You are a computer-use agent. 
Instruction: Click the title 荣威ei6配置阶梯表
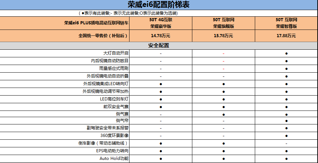point(159,5)
